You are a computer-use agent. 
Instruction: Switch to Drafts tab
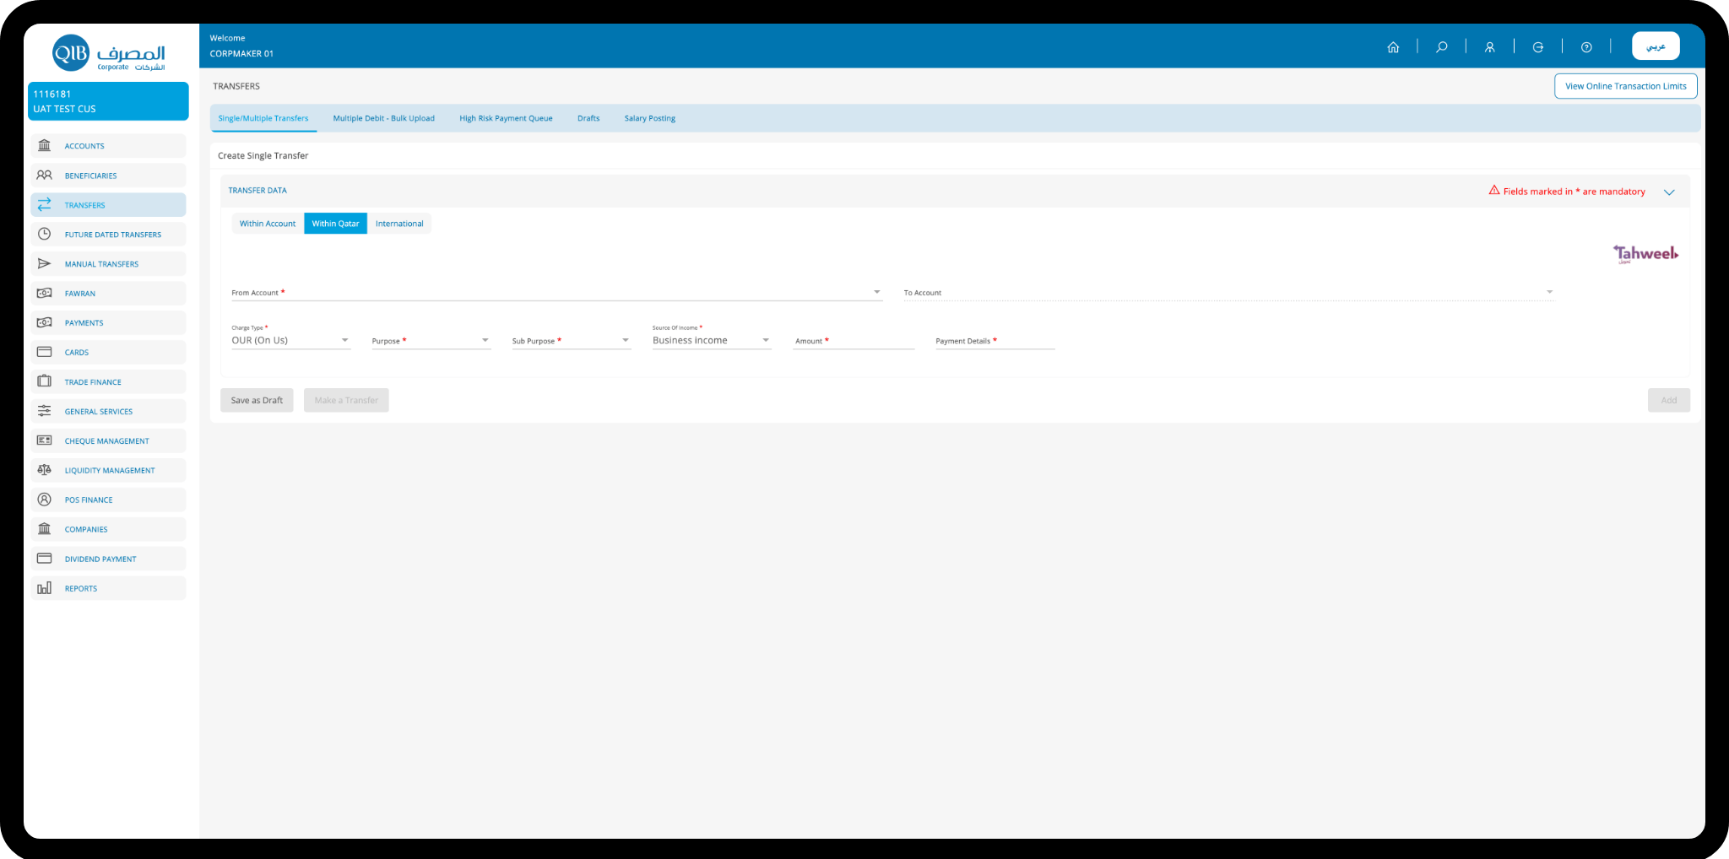[x=588, y=118]
